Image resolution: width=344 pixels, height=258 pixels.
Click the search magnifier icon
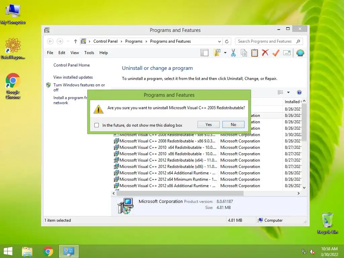[x=298, y=41]
